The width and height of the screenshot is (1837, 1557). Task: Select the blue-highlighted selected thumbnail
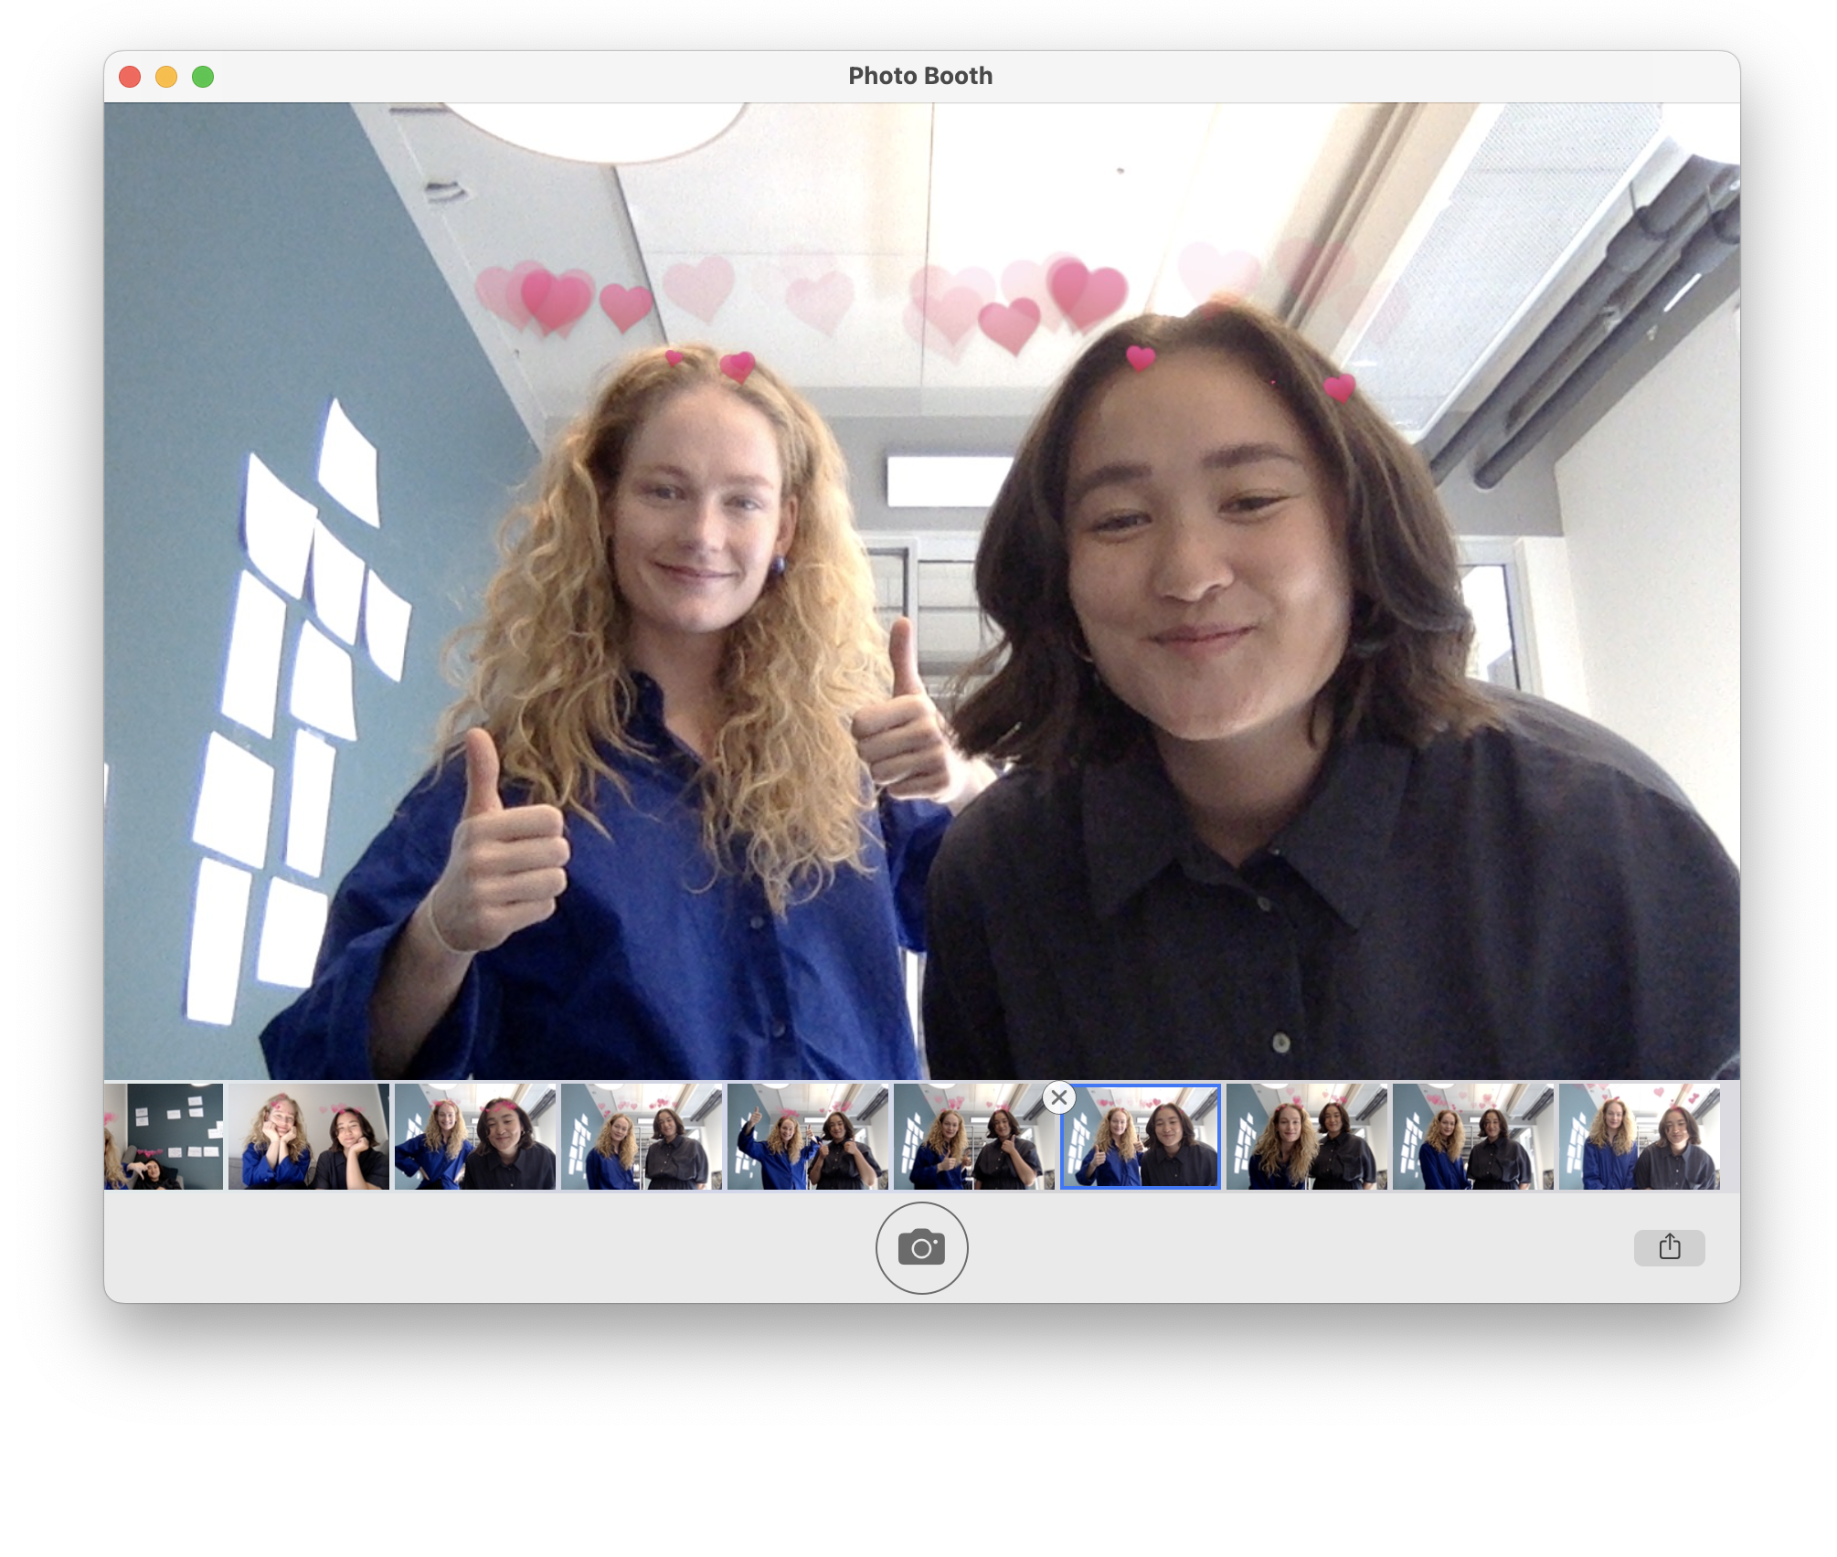coord(1140,1142)
